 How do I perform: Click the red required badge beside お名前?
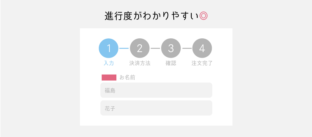(x=109, y=78)
